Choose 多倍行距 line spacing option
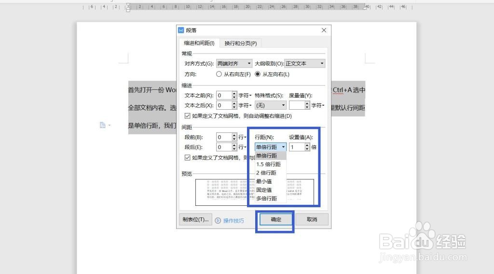Screen dimensions: 494x274 point(271,198)
